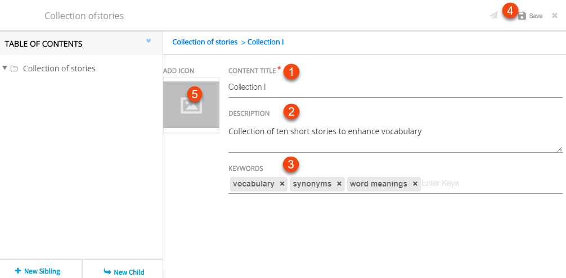The width and height of the screenshot is (566, 278).
Task: Click the Add Icon image placeholder
Action: point(191,105)
